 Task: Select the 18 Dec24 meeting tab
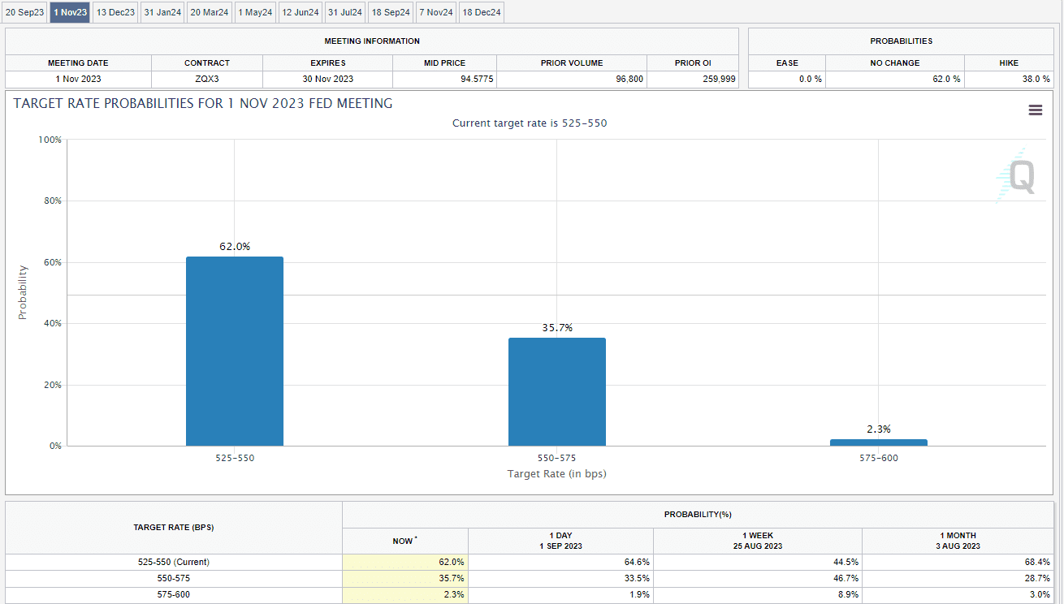[482, 12]
